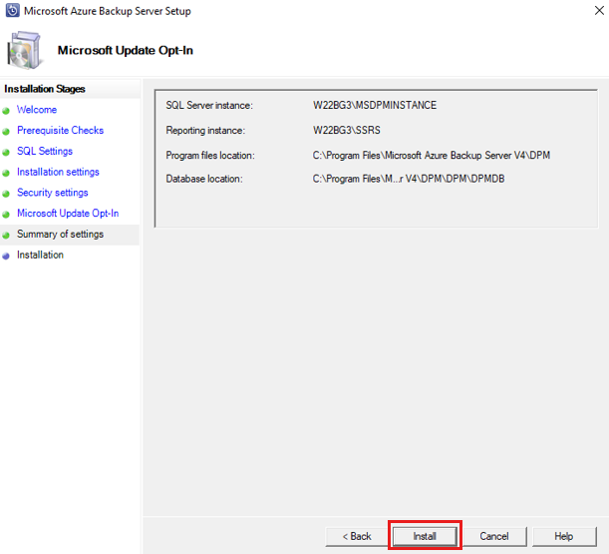
Task: Select the W22BG3\MSDPMINSTANCE value
Action: point(375,105)
